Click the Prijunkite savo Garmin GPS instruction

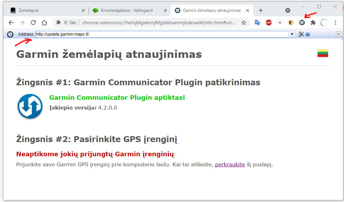tap(145, 165)
